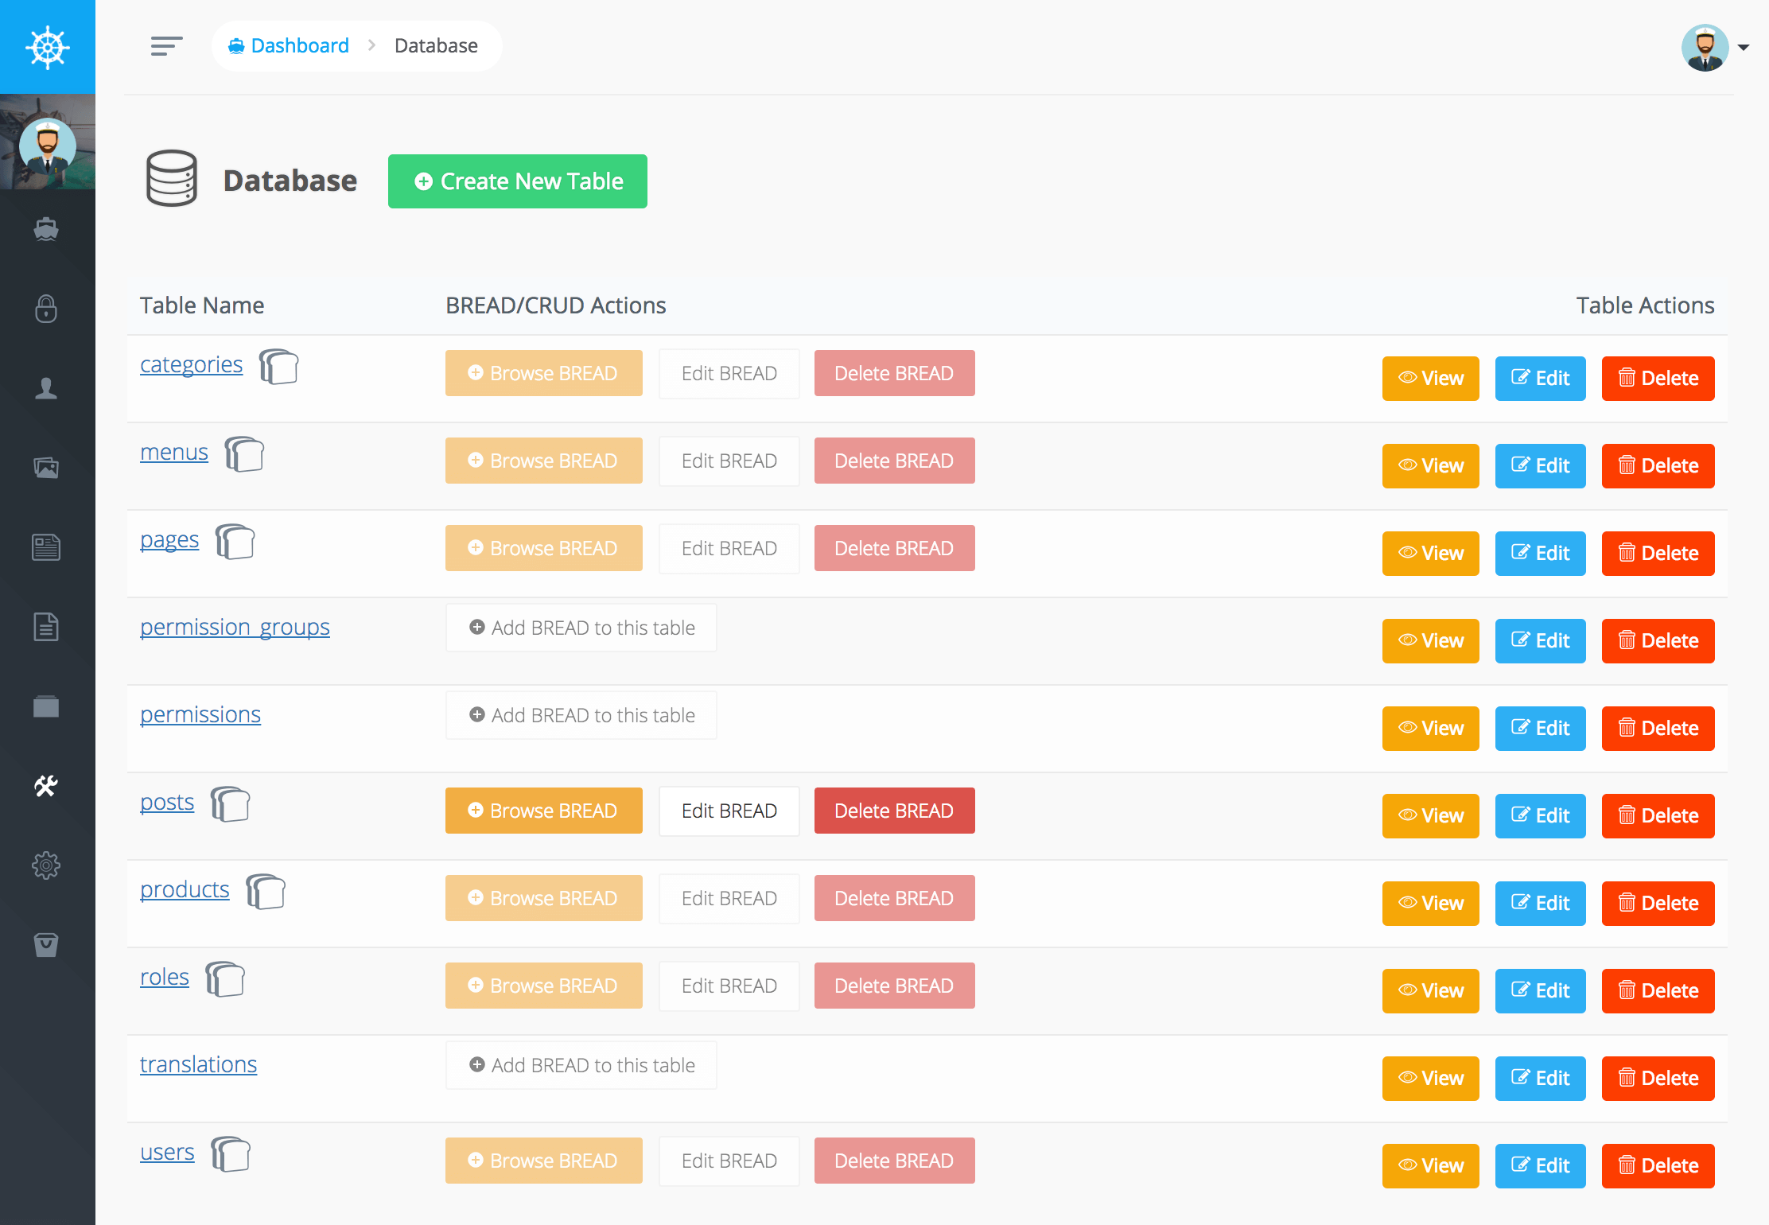1769x1225 pixels.
Task: Click the Voyager helm logo icon
Action: pyautogui.click(x=47, y=47)
